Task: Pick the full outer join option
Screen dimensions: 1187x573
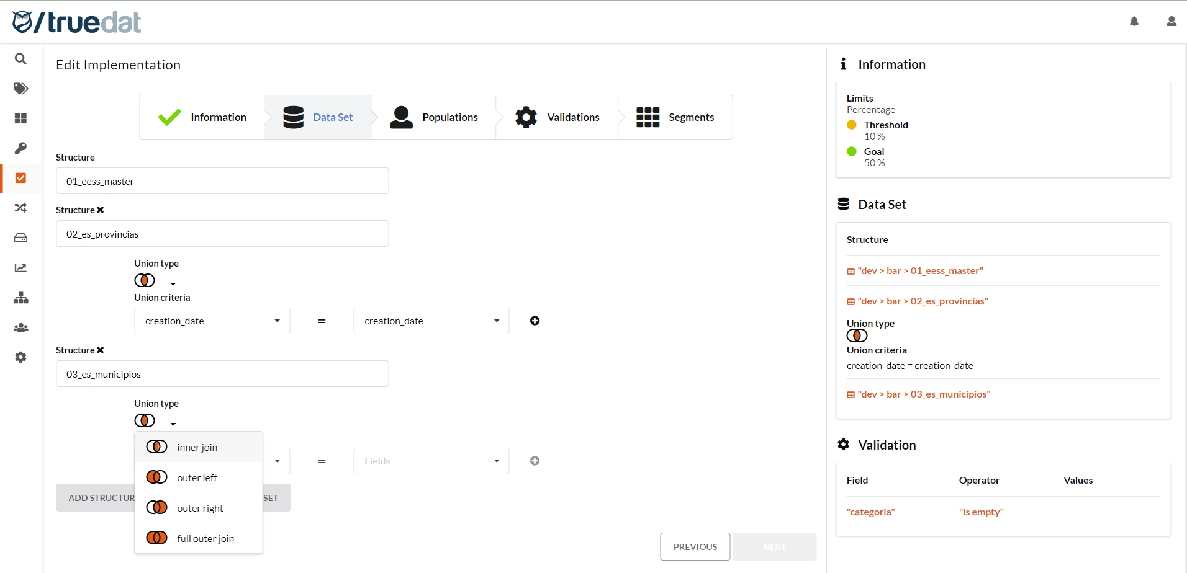Action: 205,538
